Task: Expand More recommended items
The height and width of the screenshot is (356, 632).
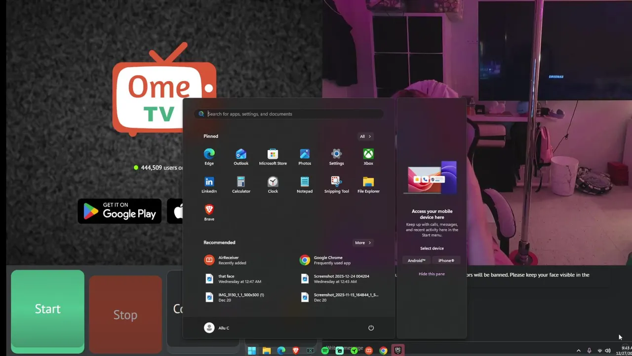Action: tap(363, 243)
